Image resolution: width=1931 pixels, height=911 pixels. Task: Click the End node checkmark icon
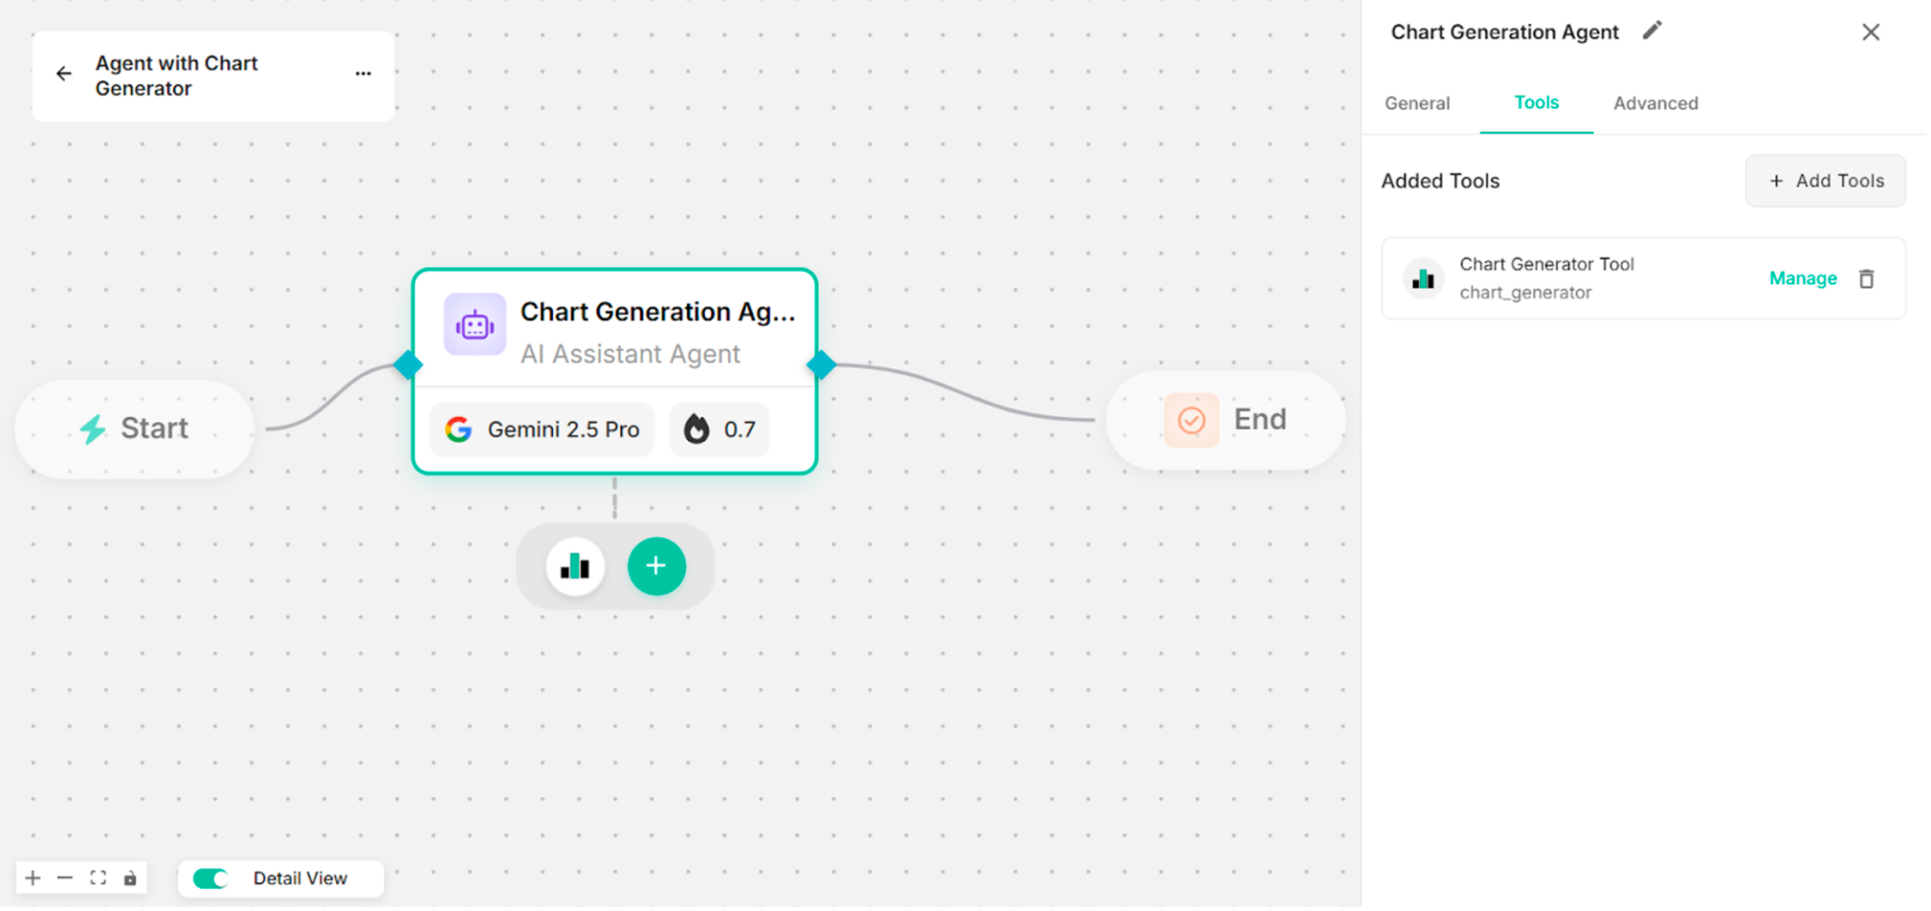(x=1192, y=419)
